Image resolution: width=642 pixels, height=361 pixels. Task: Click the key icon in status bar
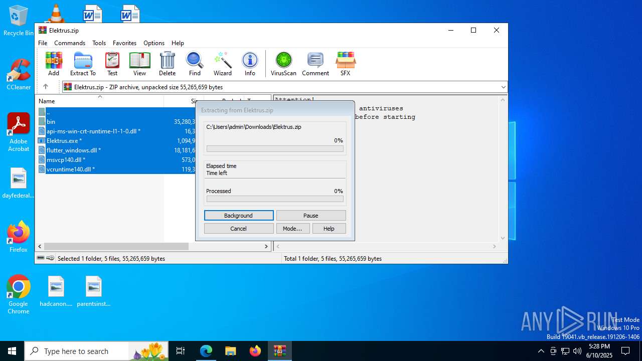click(50, 258)
